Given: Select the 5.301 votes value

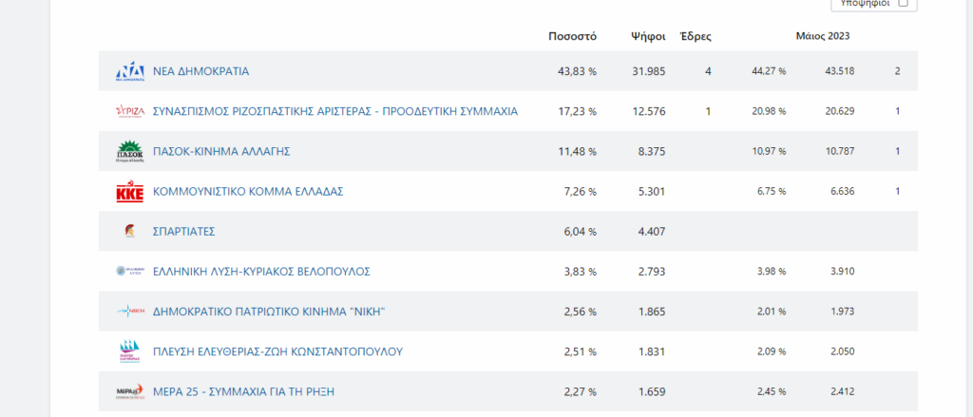Looking at the screenshot, I should (x=652, y=192).
